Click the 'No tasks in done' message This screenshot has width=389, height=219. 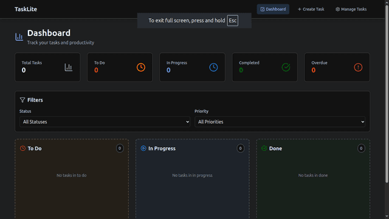[x=313, y=175]
